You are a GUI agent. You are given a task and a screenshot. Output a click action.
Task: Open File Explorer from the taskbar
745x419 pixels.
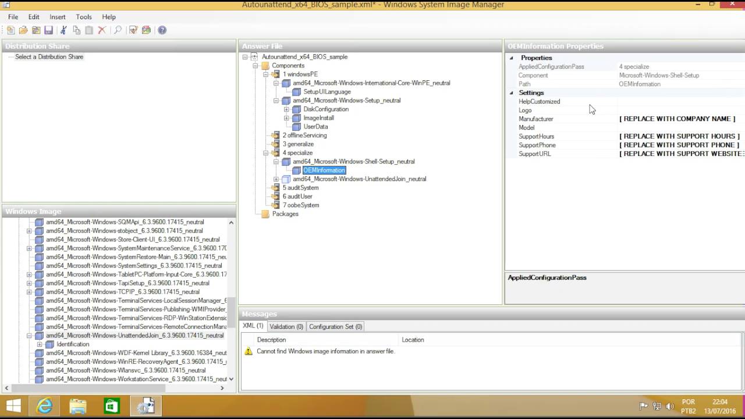coord(77,406)
